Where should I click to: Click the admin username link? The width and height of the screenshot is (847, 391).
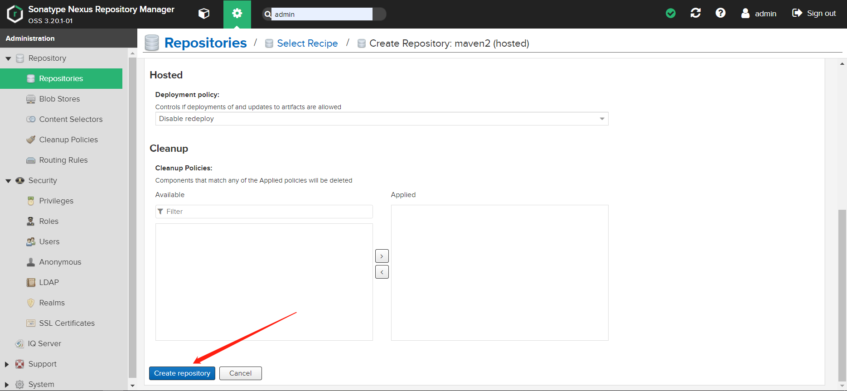(765, 14)
